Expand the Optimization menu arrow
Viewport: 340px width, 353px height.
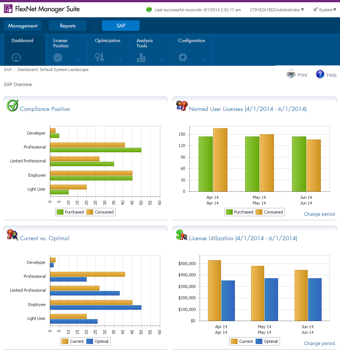tap(120, 61)
